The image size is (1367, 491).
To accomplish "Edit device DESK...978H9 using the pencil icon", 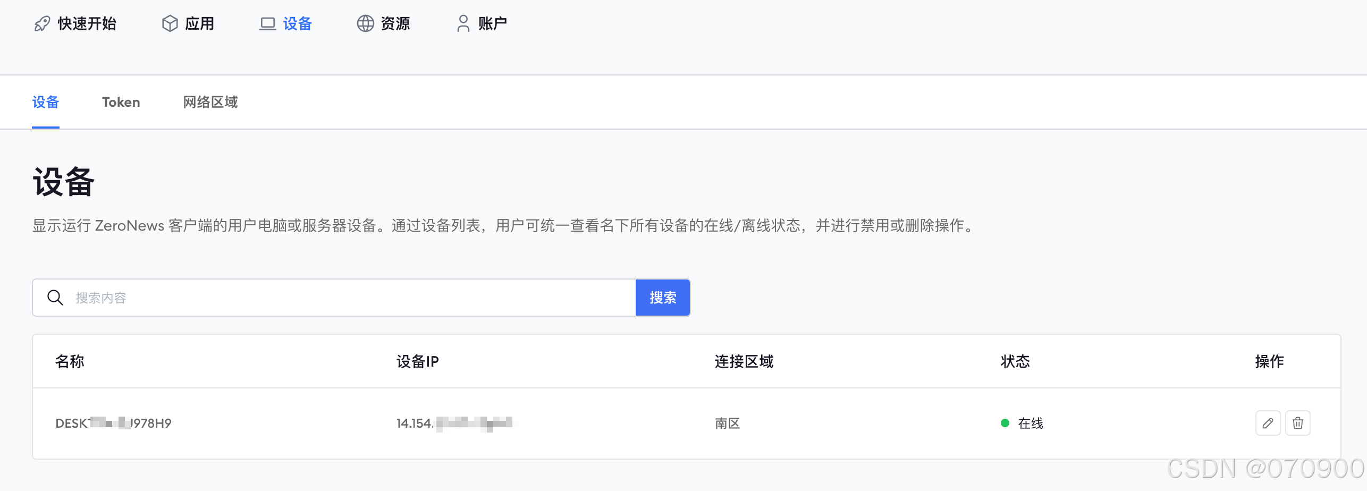I will (1268, 424).
